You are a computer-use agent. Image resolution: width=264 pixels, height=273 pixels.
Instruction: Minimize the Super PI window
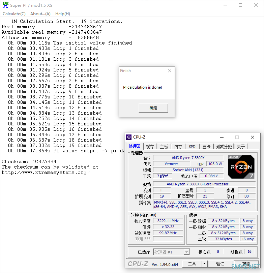coord(225,5)
